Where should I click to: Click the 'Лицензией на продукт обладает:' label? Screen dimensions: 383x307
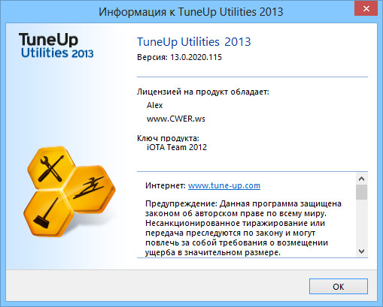coord(203,92)
